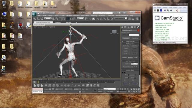192x108 pixels.
Task: Open the selection filter All dropdown
Action: (x=48, y=18)
